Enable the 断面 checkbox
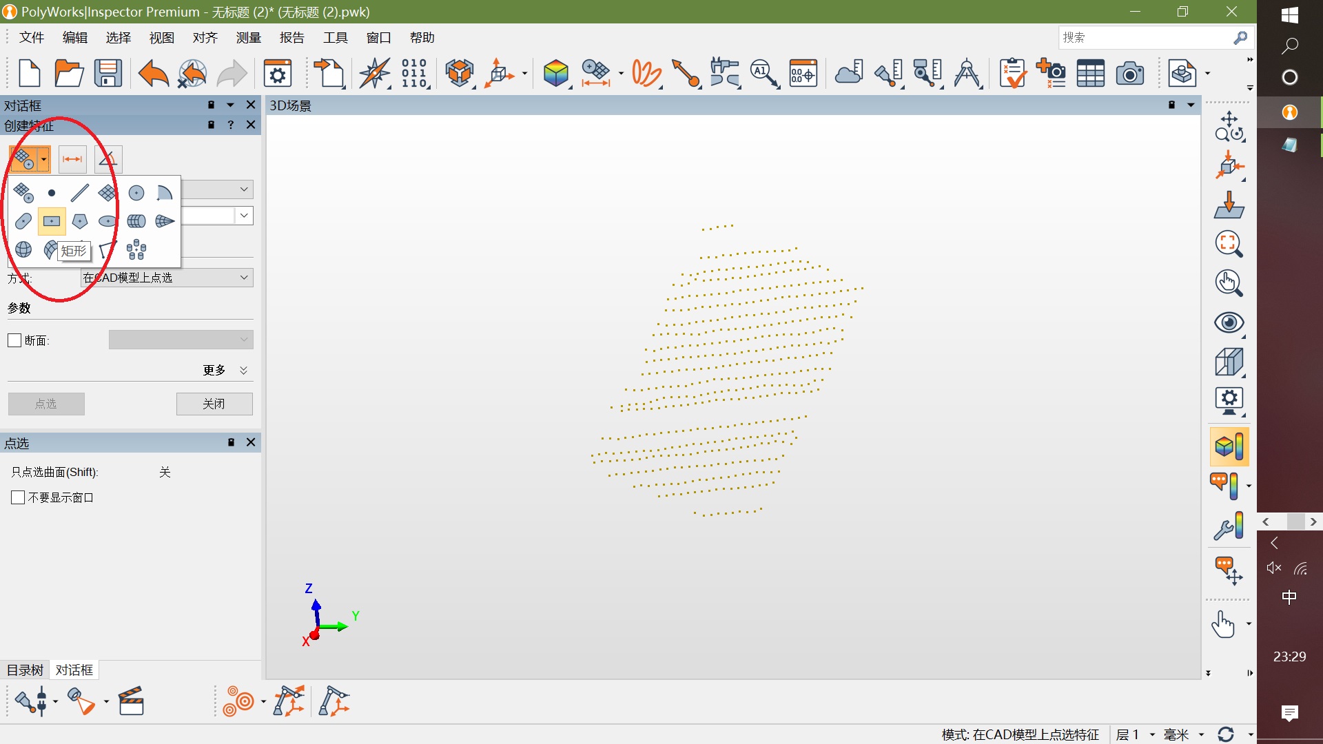The width and height of the screenshot is (1323, 744). click(x=14, y=340)
